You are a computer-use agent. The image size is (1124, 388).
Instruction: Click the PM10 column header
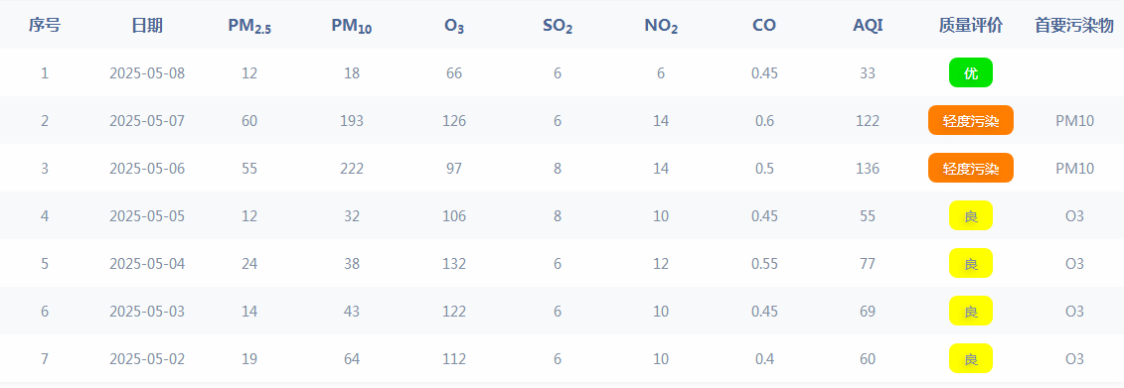tap(351, 27)
